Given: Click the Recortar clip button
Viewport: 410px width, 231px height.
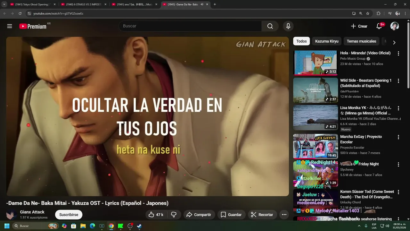Looking at the screenshot, I should [262, 215].
